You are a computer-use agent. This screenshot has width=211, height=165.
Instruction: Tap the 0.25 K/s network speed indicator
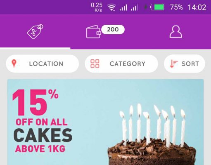pos(97,7)
